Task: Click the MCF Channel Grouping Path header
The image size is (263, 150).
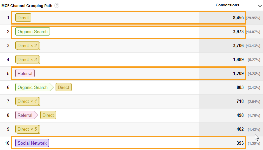Action: 27,6
